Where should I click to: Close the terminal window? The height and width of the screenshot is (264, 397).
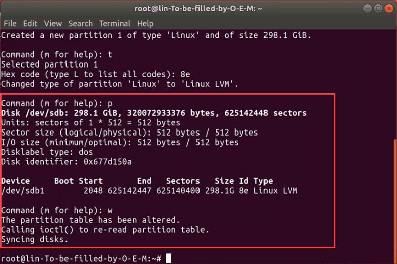[388, 9]
